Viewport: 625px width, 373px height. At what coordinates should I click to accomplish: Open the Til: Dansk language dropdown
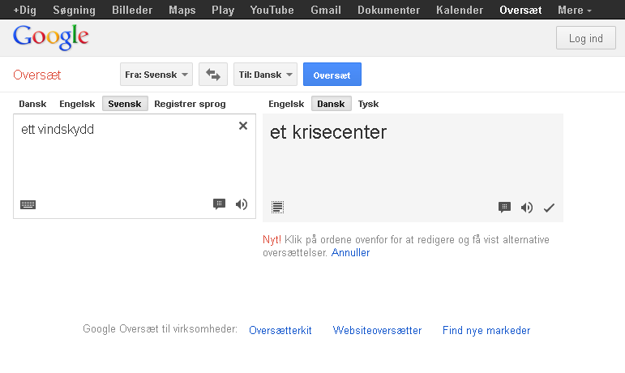tap(266, 75)
